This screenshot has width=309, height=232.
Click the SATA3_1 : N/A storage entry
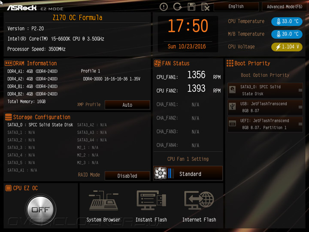(x=21, y=132)
